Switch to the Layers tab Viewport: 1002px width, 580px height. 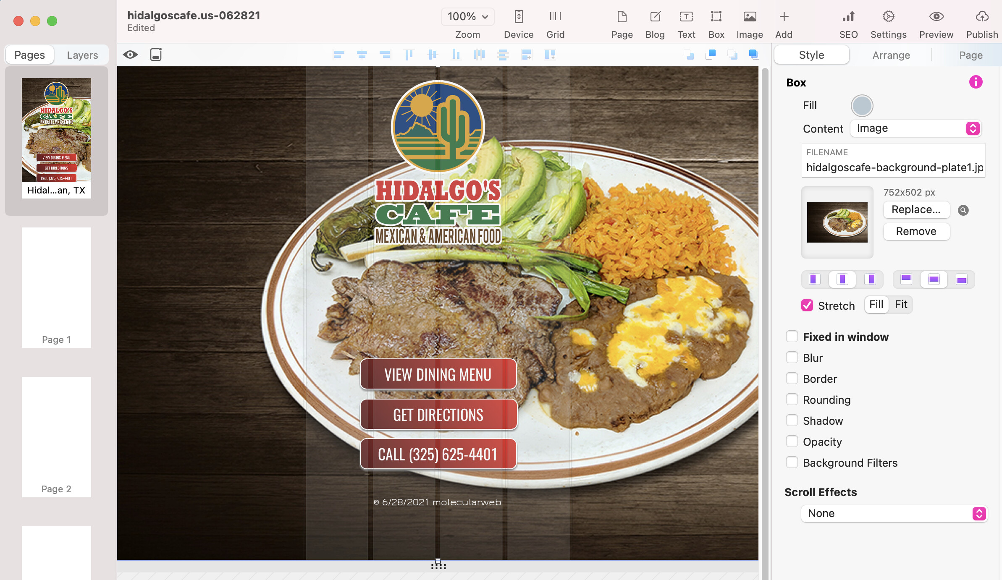[x=82, y=55]
